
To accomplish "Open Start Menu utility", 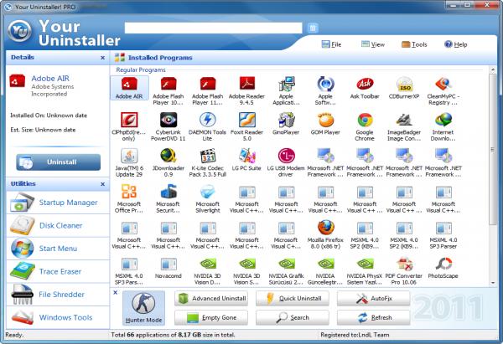I will click(x=58, y=249).
